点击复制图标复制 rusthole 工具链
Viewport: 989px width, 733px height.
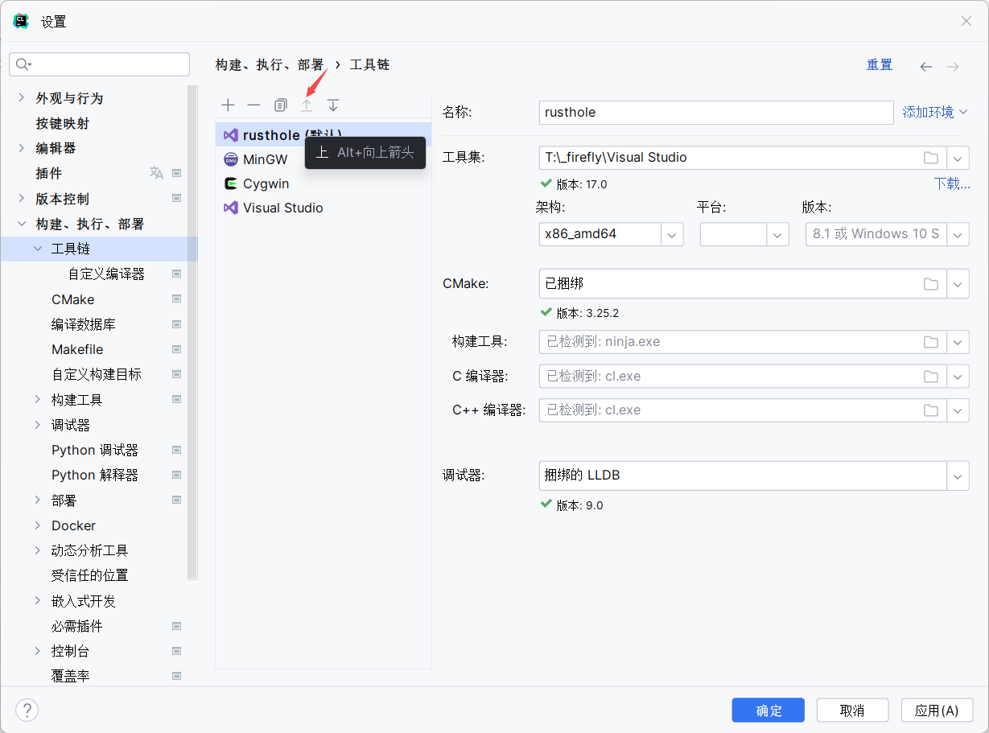(280, 105)
